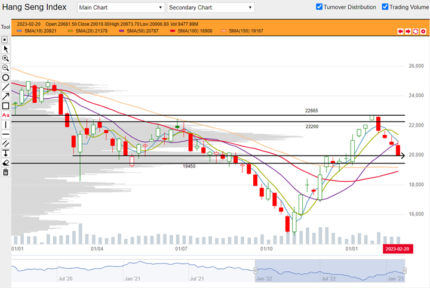Grab the right range handle in navigator
Screen dimensions: 430x288
point(404,271)
